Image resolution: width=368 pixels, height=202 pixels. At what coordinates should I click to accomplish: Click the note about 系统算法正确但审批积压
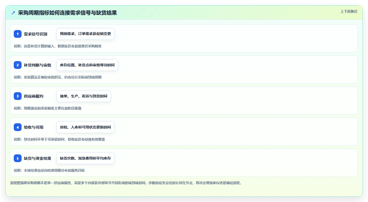(x=58, y=77)
